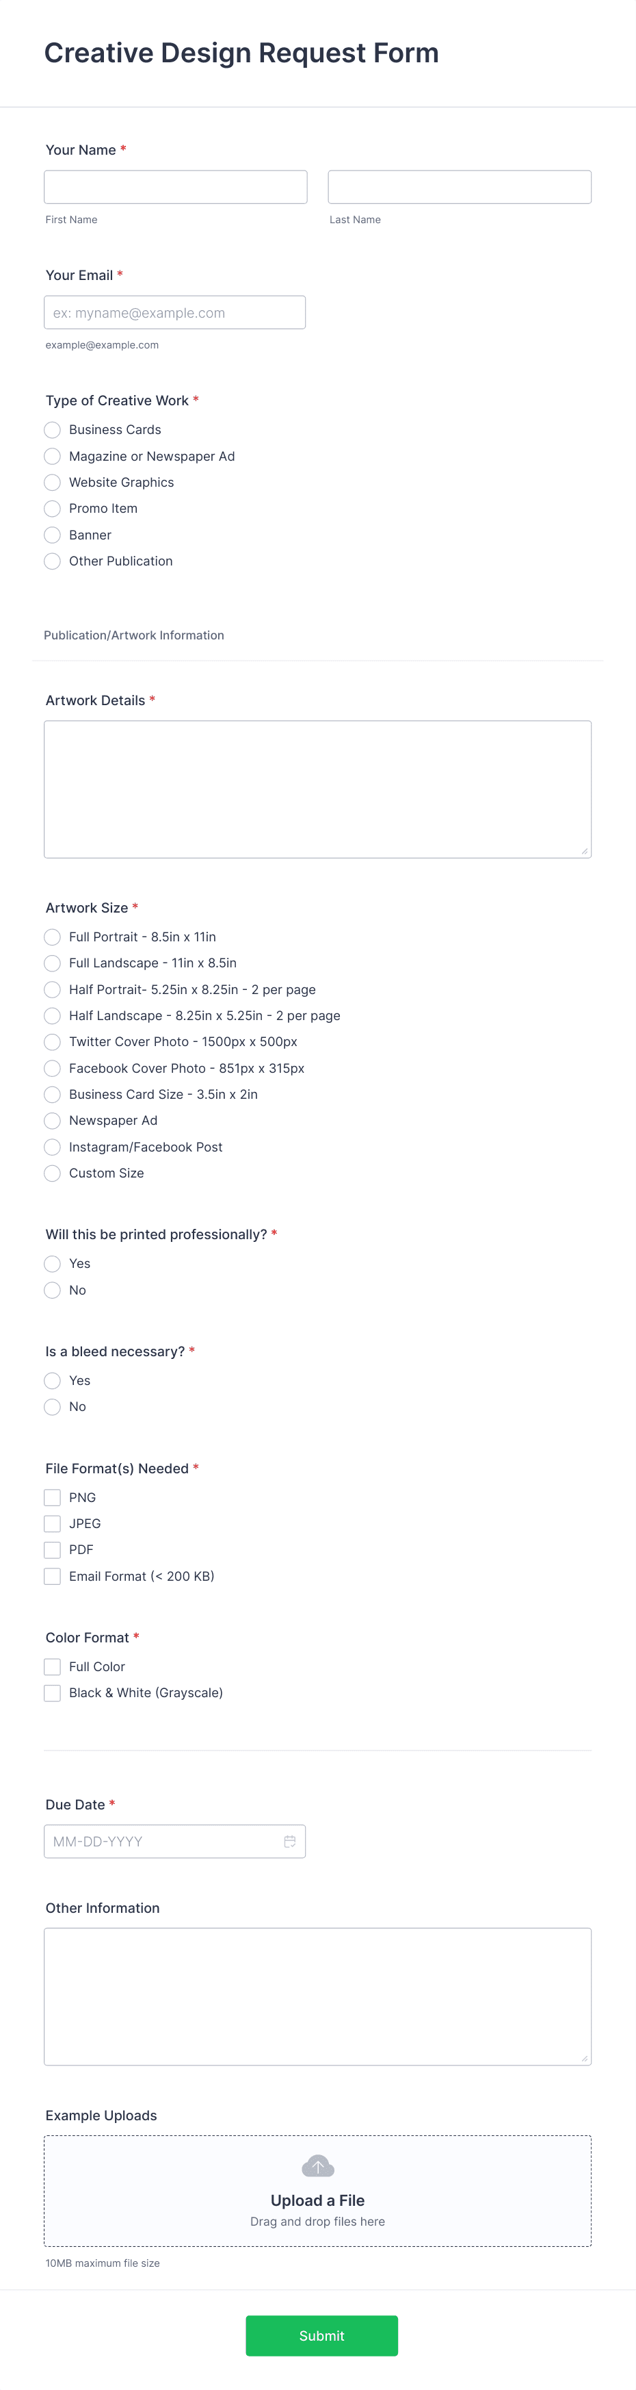Select the Banner option
636x2390 pixels.
52,535
